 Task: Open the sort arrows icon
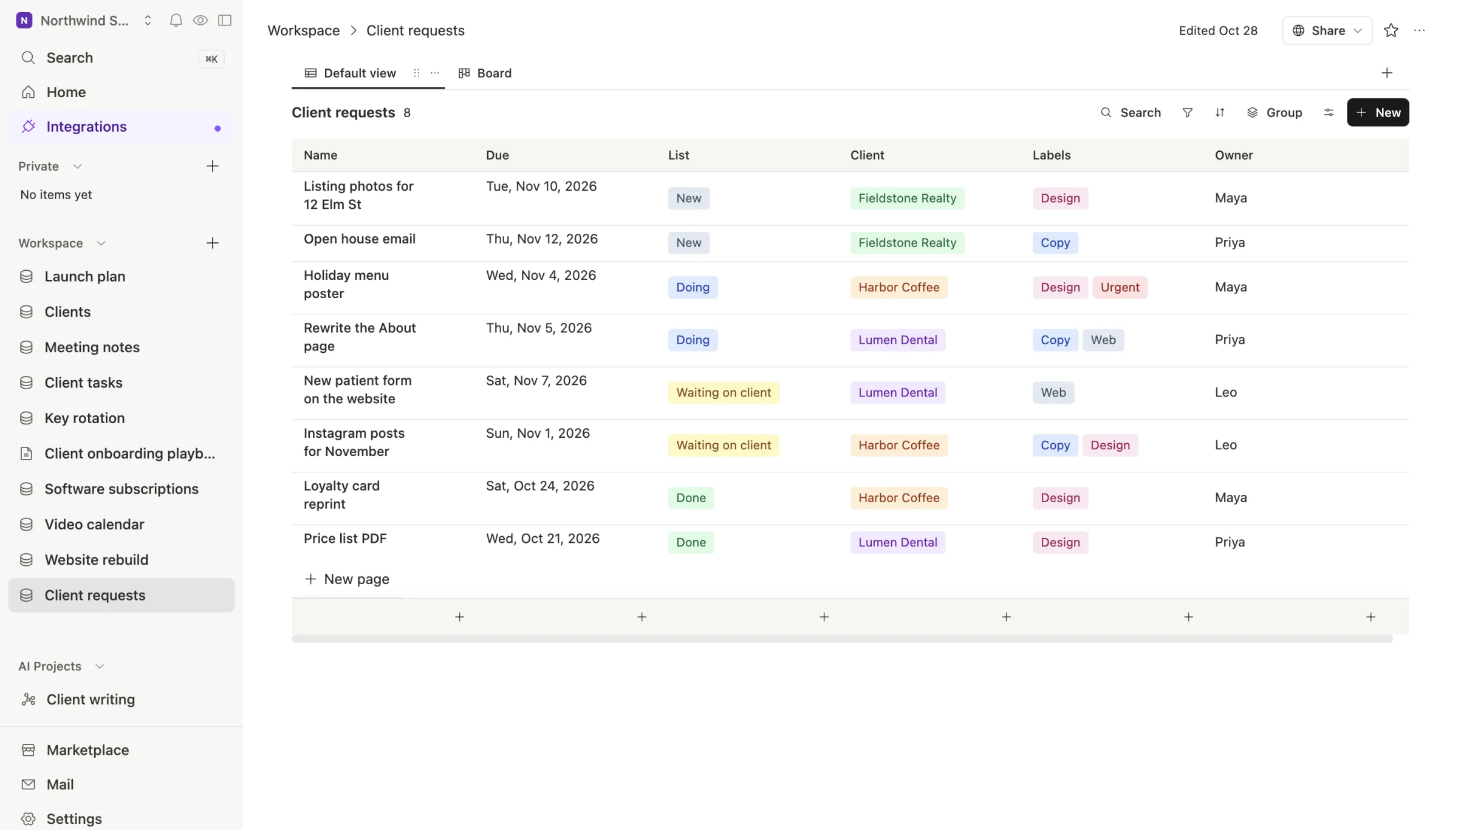coord(1220,113)
